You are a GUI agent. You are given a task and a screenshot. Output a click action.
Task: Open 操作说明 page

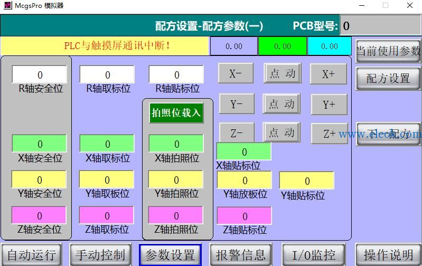388,255
